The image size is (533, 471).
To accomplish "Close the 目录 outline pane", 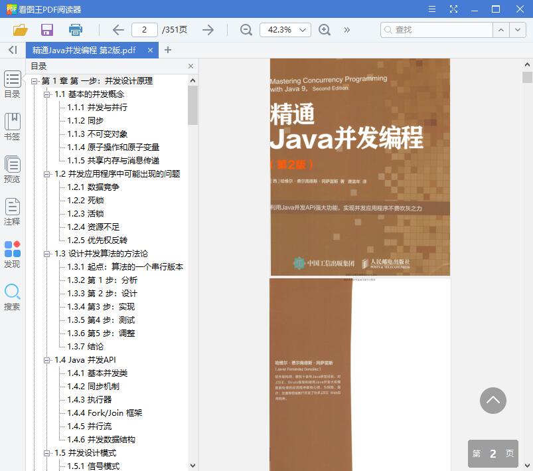I will coord(190,66).
